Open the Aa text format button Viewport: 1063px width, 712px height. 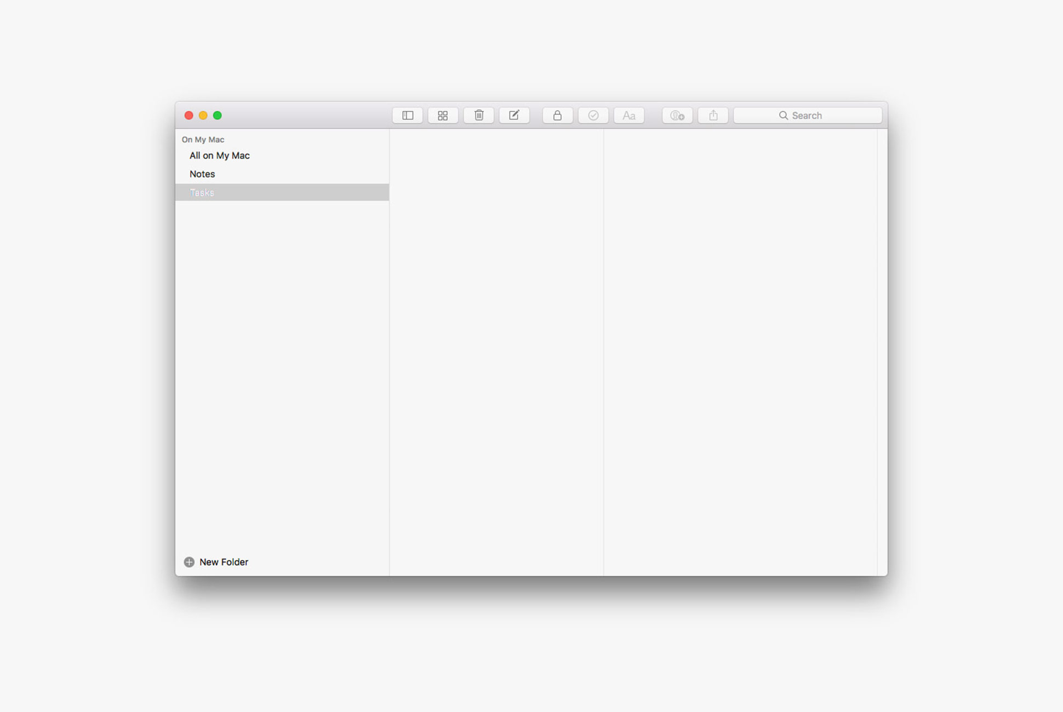[628, 116]
